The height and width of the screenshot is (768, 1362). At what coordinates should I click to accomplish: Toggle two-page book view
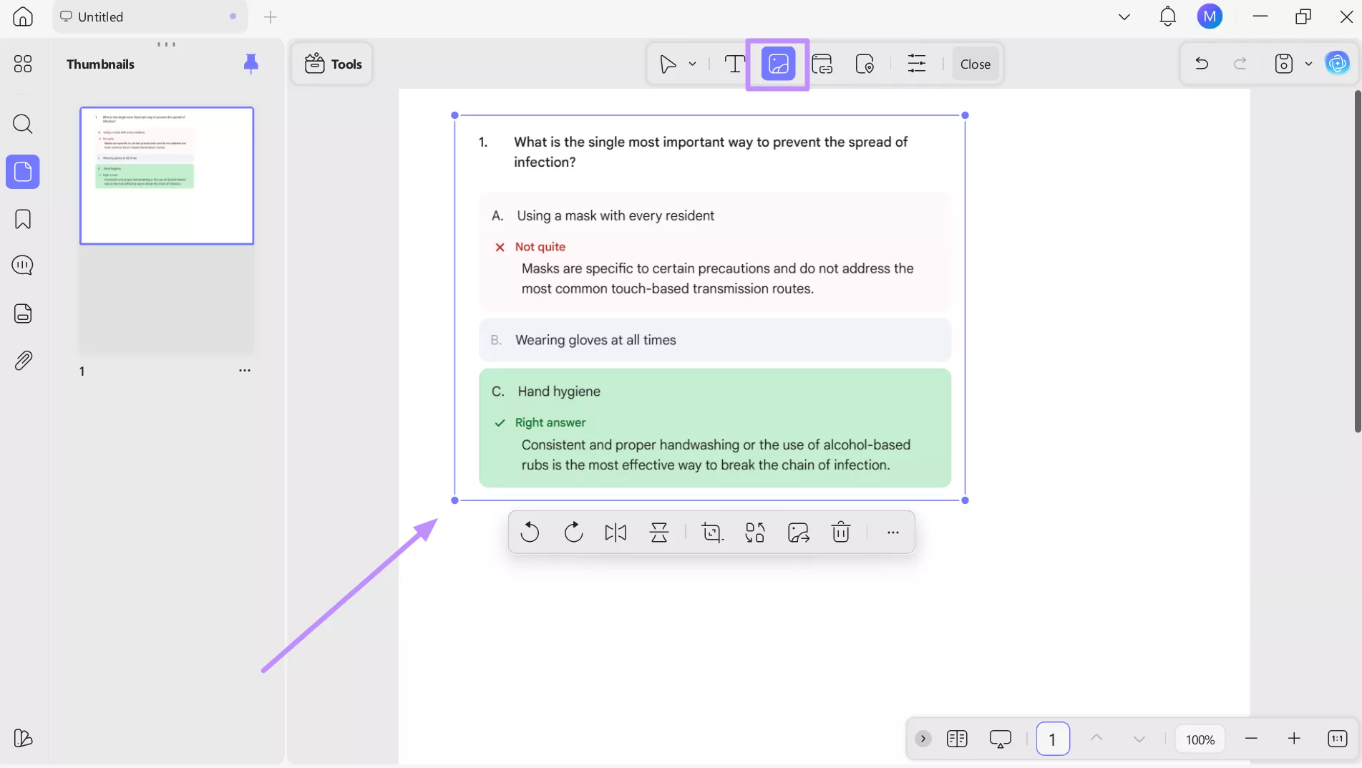[957, 739]
